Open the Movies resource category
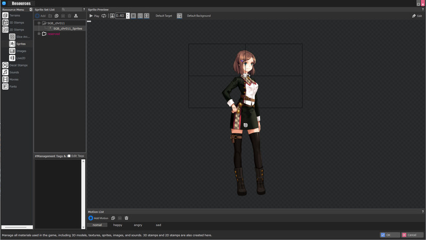The height and width of the screenshot is (240, 426). pyautogui.click(x=10, y=79)
